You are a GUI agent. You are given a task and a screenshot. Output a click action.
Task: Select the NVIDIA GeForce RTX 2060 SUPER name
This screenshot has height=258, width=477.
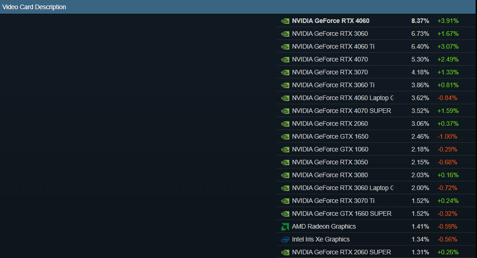tap(341, 252)
